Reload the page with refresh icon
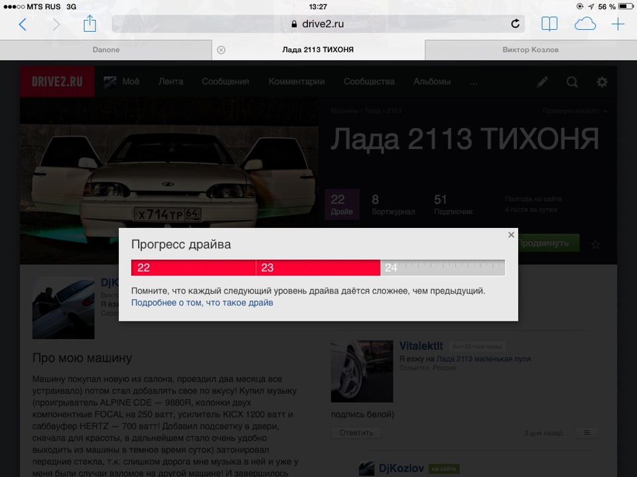Screen dimensions: 637x477 tap(515, 24)
